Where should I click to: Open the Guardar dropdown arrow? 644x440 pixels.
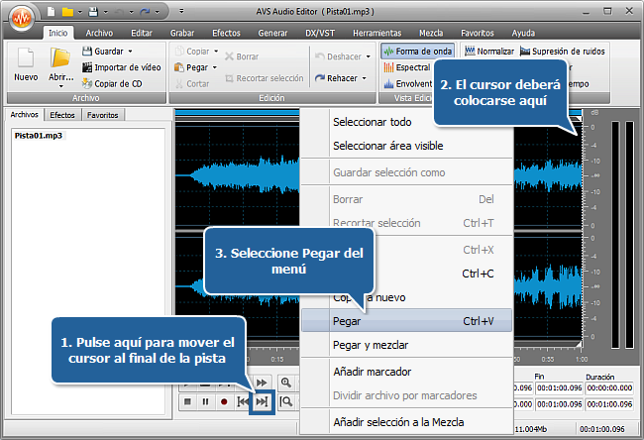[133, 52]
